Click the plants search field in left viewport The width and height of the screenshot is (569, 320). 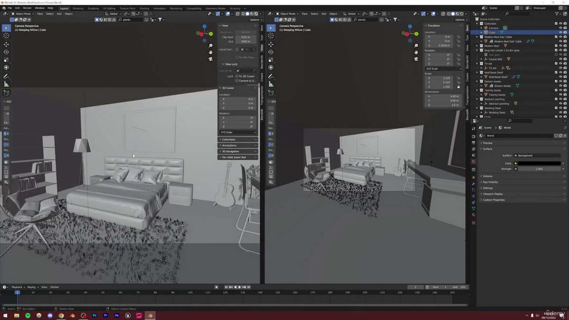pyautogui.click(x=130, y=19)
